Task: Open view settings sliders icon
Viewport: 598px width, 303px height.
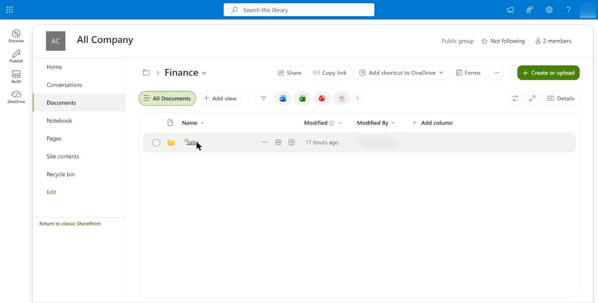Action: [515, 98]
